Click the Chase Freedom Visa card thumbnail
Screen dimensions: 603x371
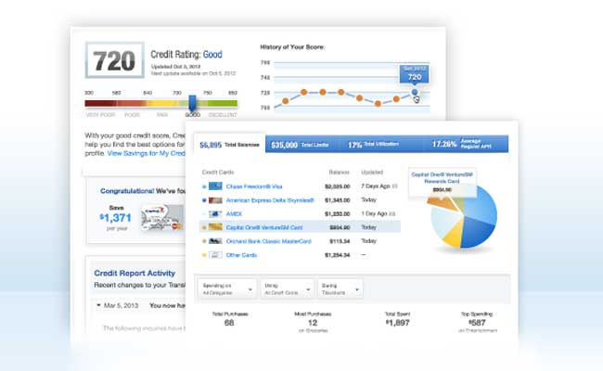pos(215,186)
